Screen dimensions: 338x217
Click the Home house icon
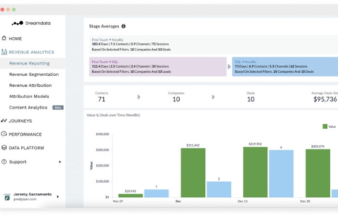coord(4,38)
